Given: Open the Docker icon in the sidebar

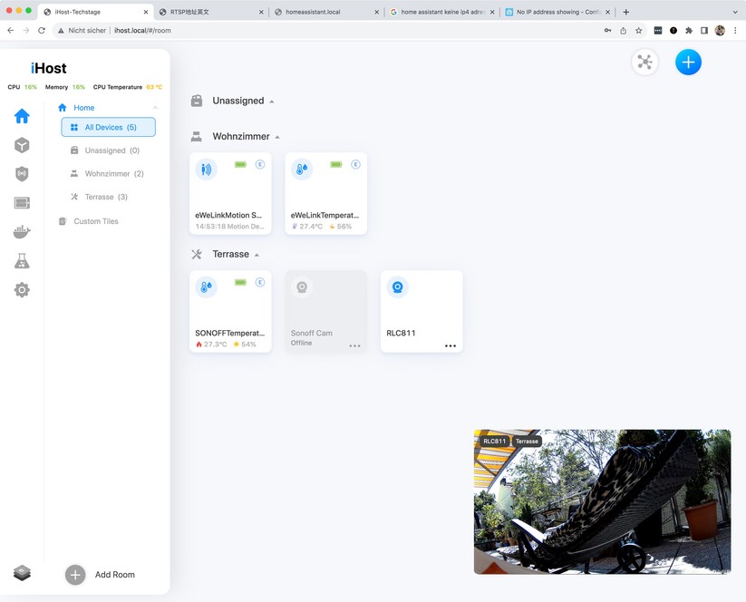Looking at the screenshot, I should click(22, 232).
